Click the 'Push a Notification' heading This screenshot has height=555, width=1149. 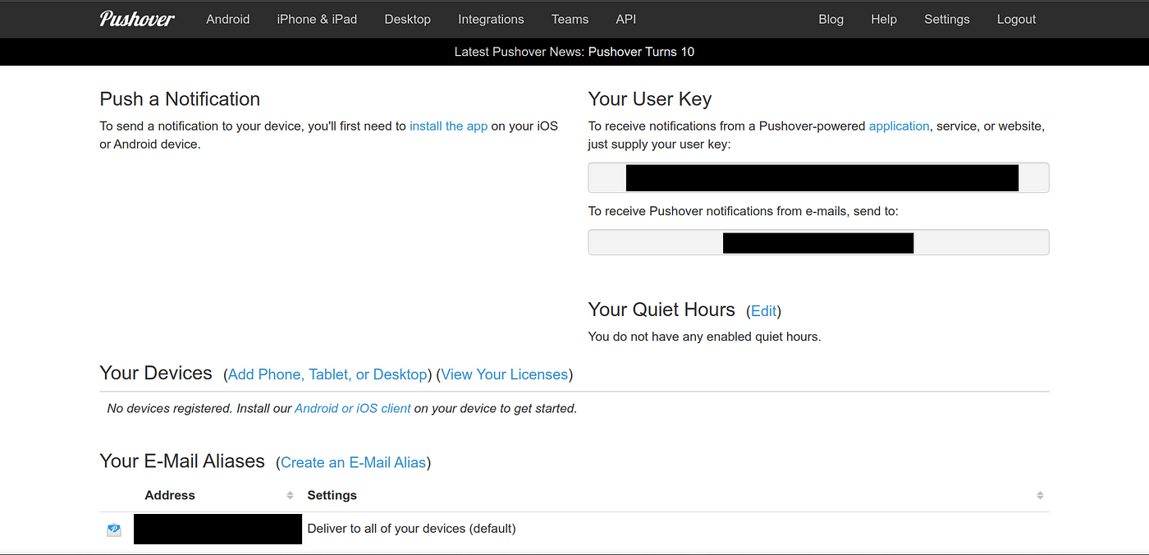click(x=180, y=99)
